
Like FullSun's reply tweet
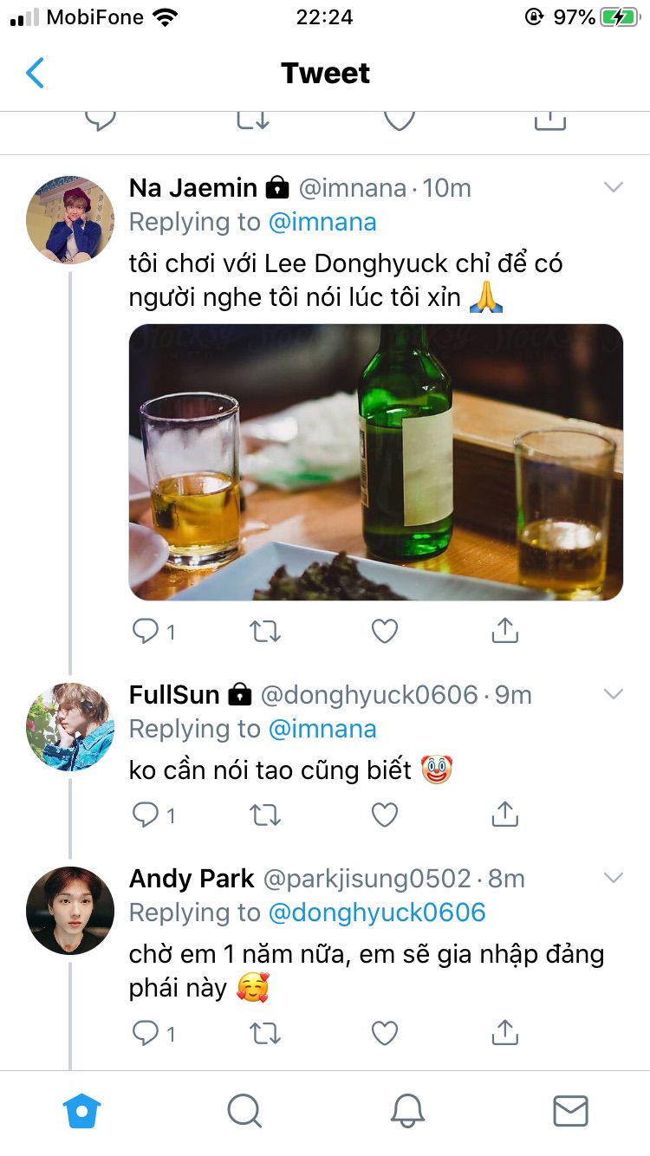[385, 815]
